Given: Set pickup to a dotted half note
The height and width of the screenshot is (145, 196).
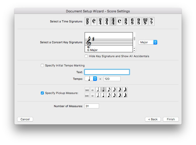Looking at the screenshot, I should pyautogui.click(x=98, y=95).
